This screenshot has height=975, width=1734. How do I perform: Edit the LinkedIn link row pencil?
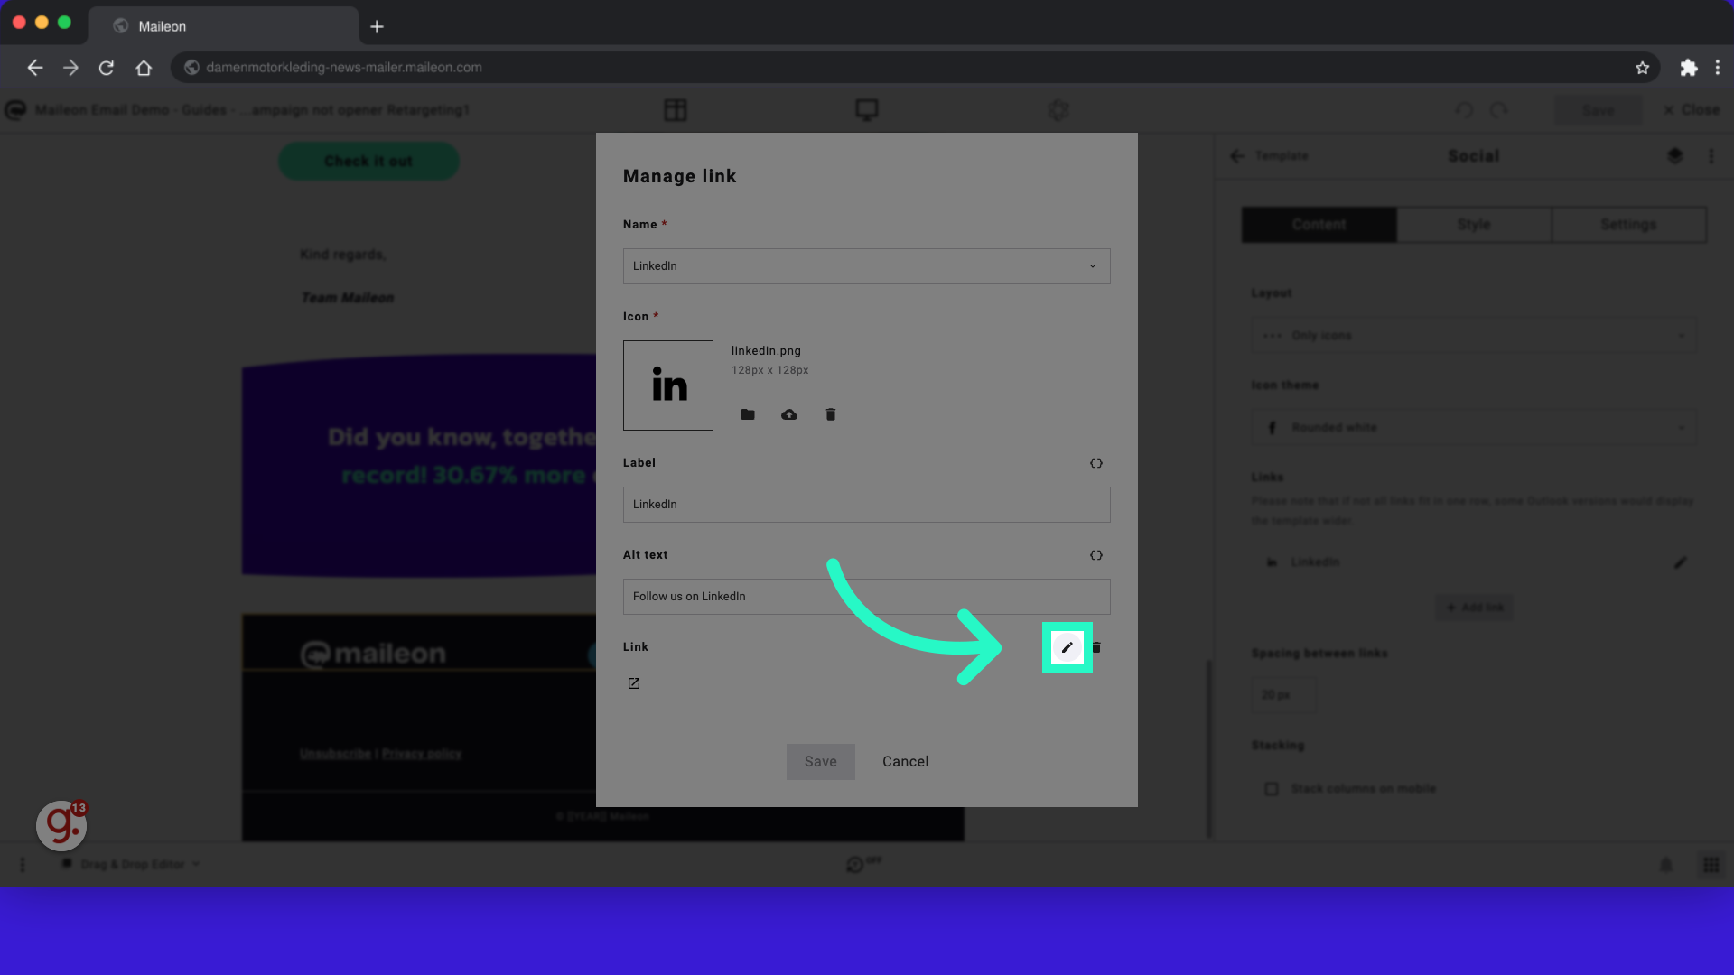1680,562
